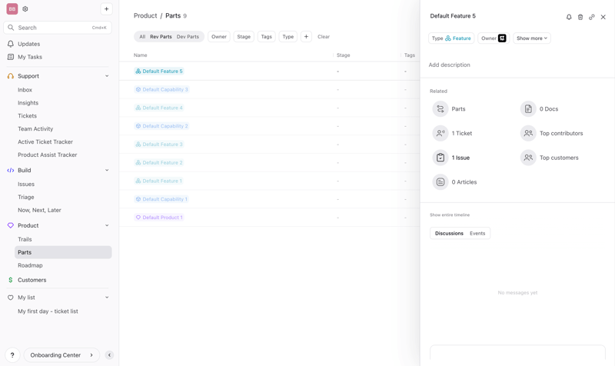Open Top contributors related item
The height and width of the screenshot is (366, 615).
[552, 133]
